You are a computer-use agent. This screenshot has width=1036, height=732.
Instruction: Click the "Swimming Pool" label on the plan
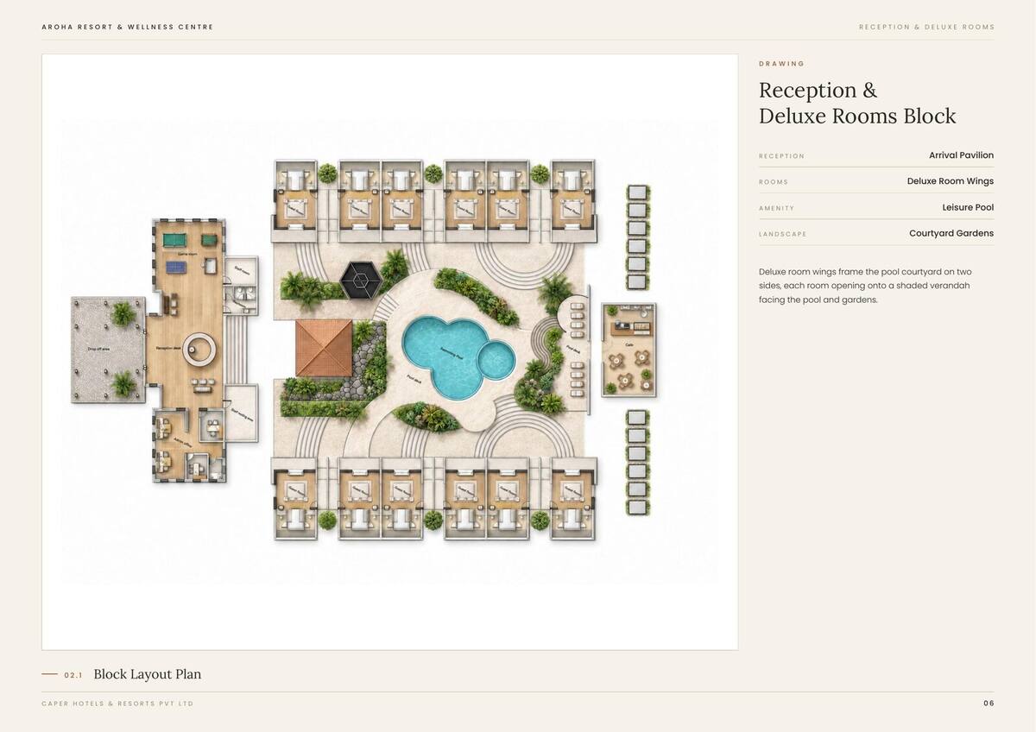[452, 352]
